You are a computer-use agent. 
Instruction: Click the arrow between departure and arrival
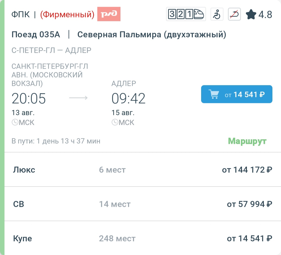click(78, 98)
